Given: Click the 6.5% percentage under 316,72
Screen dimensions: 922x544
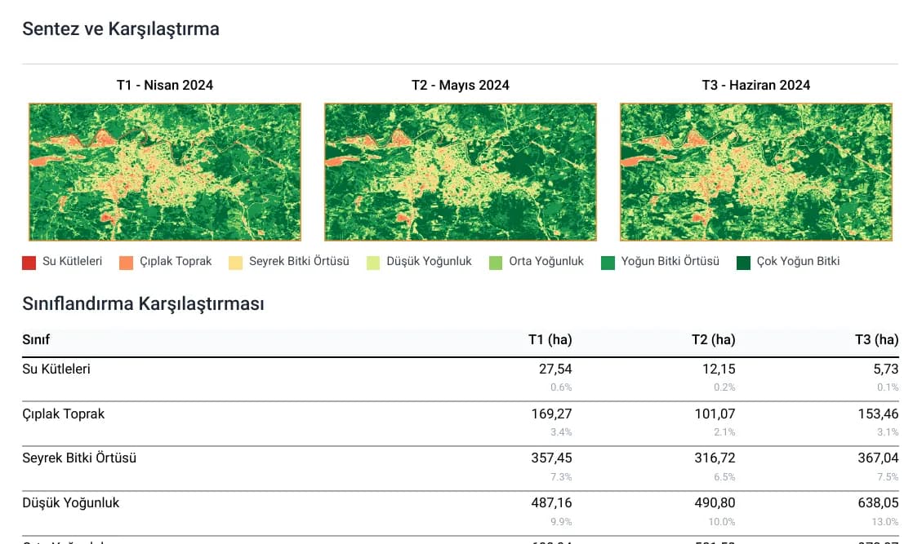Looking at the screenshot, I should click(725, 477).
